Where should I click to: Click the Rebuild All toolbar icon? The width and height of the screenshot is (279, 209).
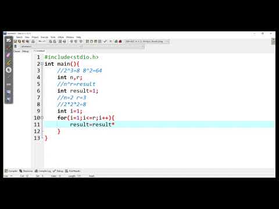pyautogui.click(x=100, y=41)
